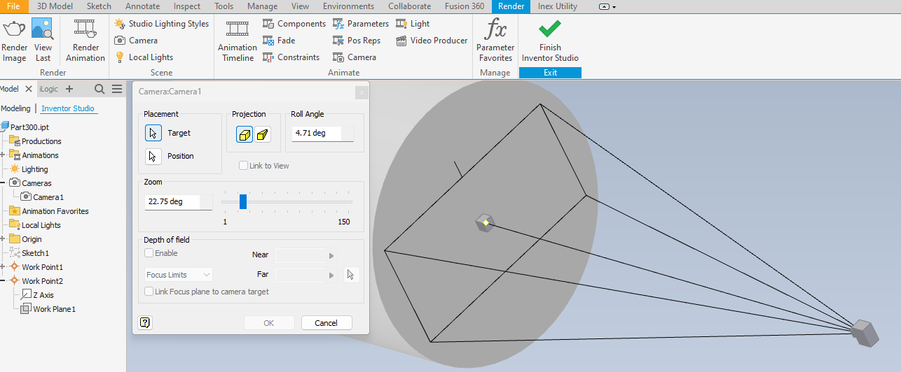Switch to Inspect ribbon tab
Screen dimensions: 901x372
click(x=187, y=6)
